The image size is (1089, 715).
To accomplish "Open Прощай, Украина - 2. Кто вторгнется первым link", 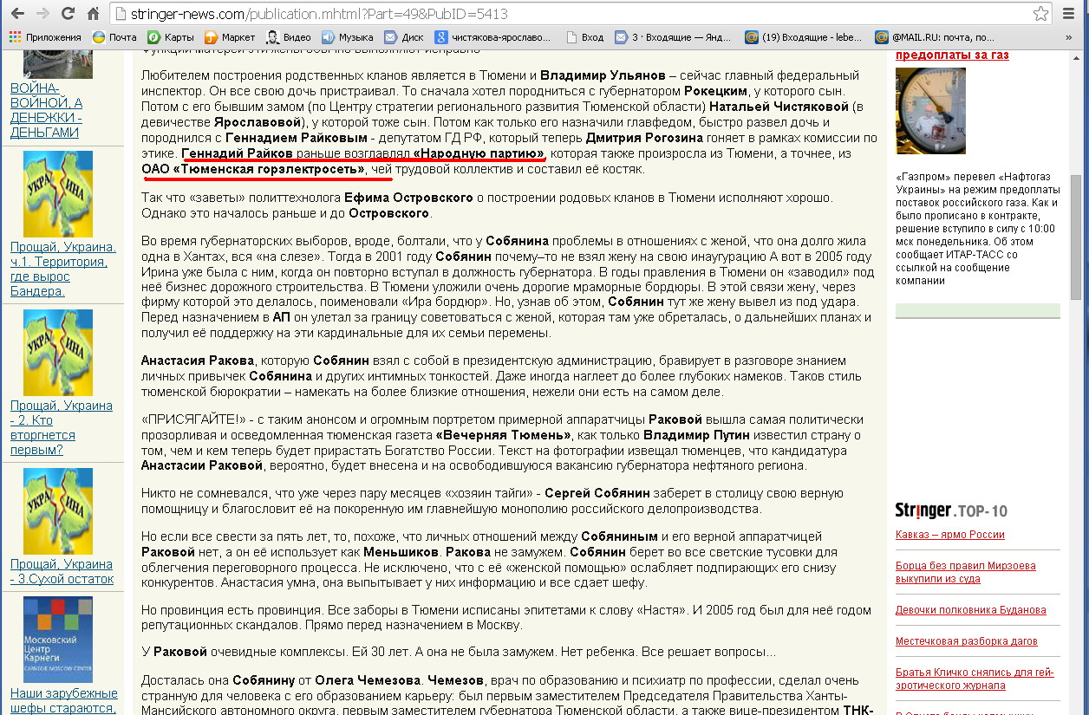I will 62,427.
